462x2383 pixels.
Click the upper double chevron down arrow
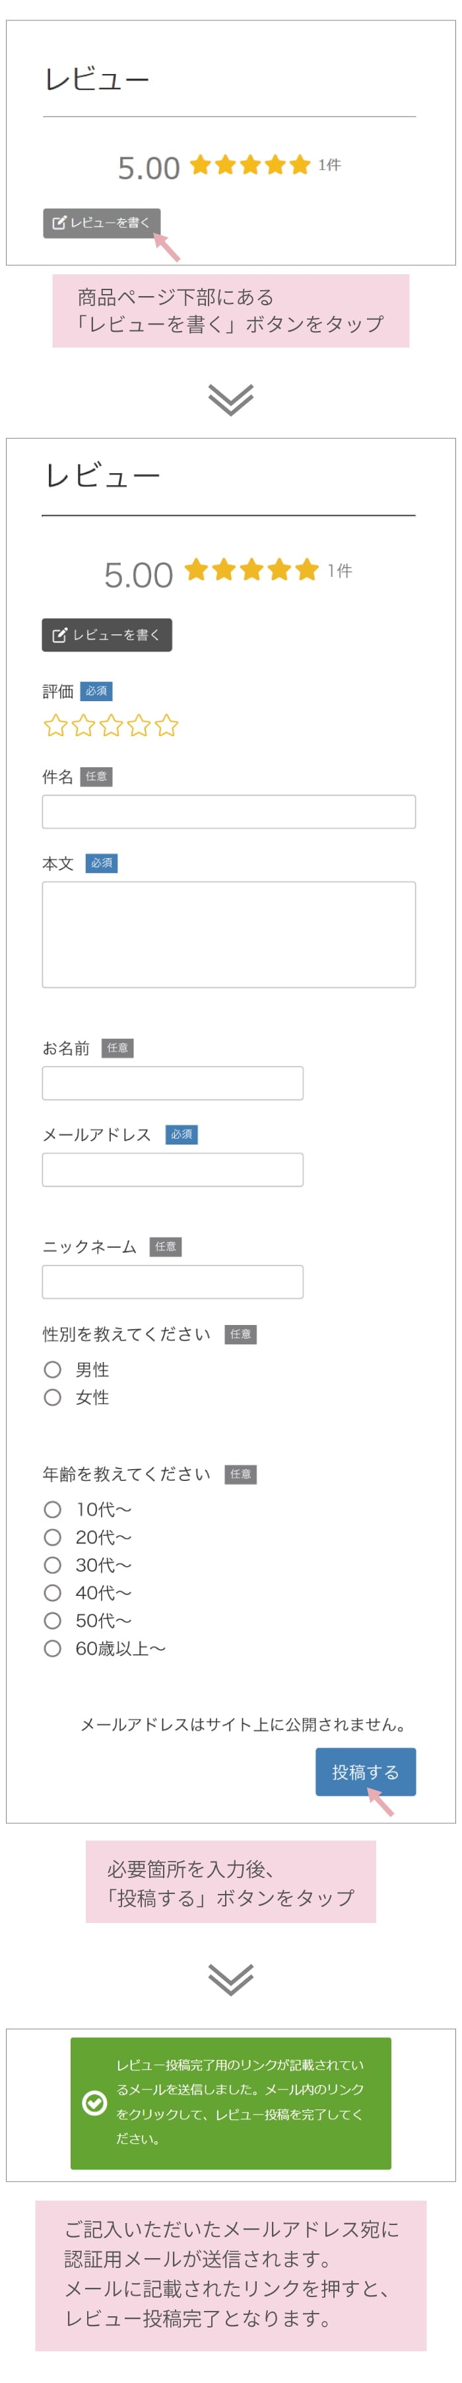point(230,400)
